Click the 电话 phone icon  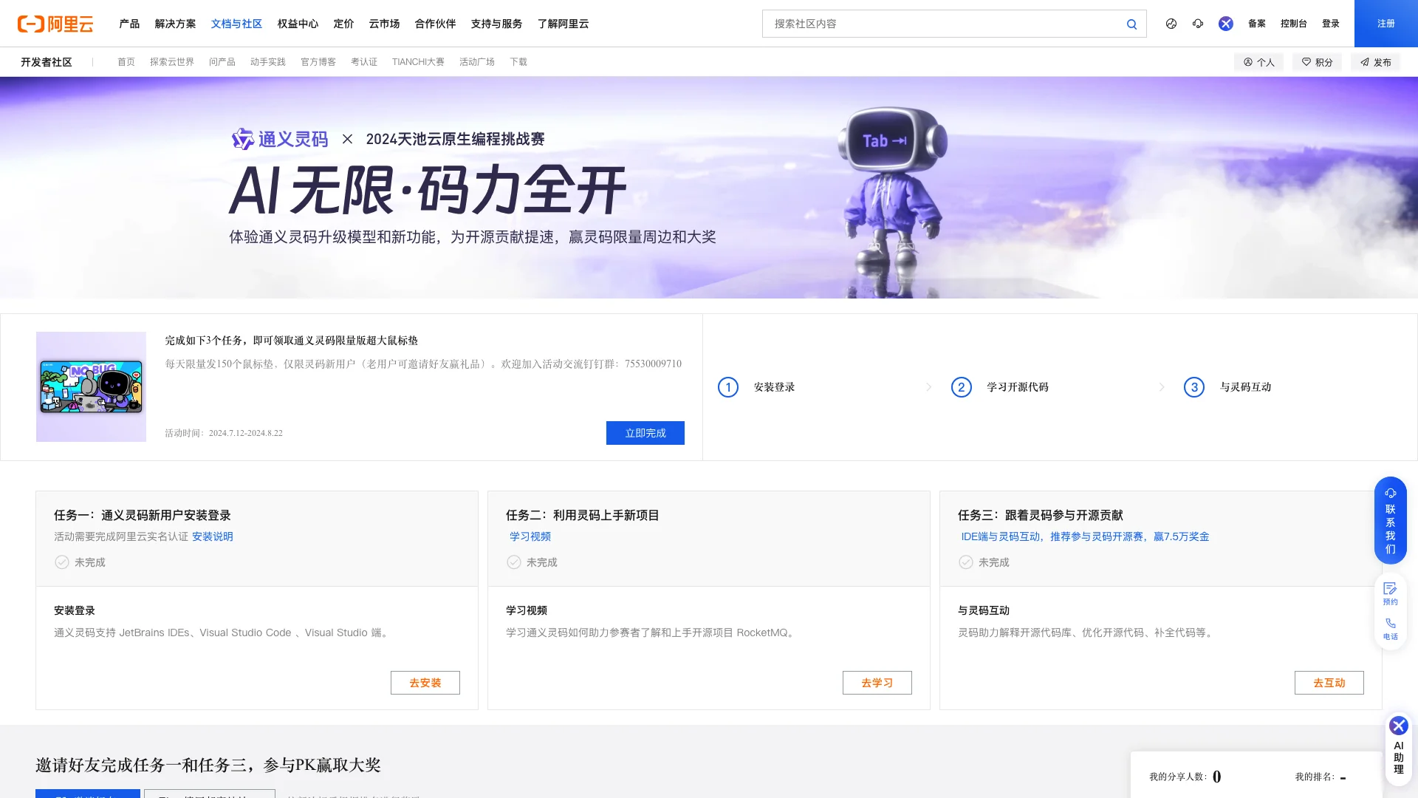pos(1390,629)
